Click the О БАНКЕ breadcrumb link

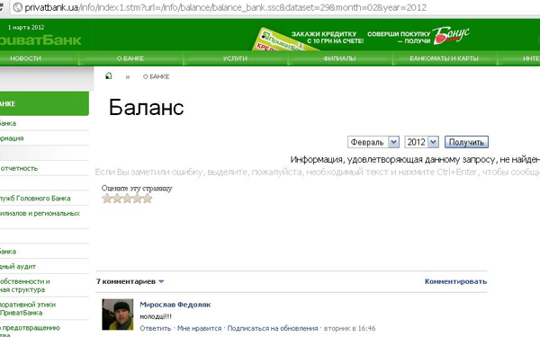(x=156, y=76)
